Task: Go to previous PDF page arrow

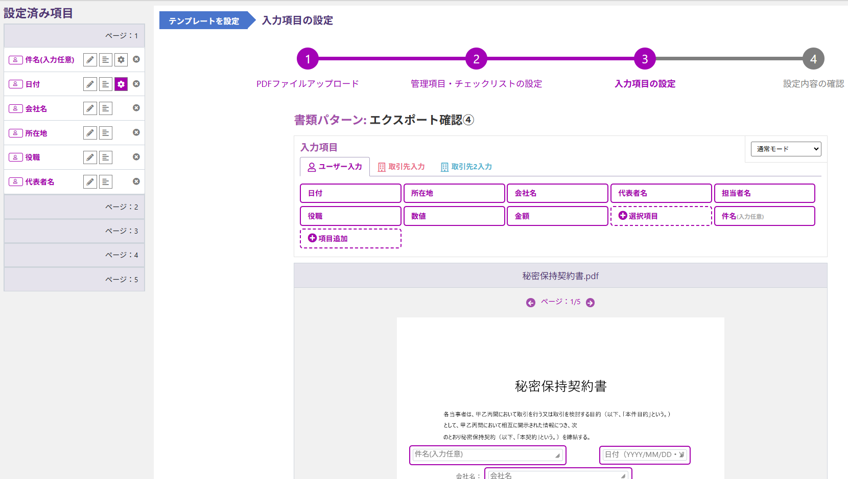Action: click(531, 303)
